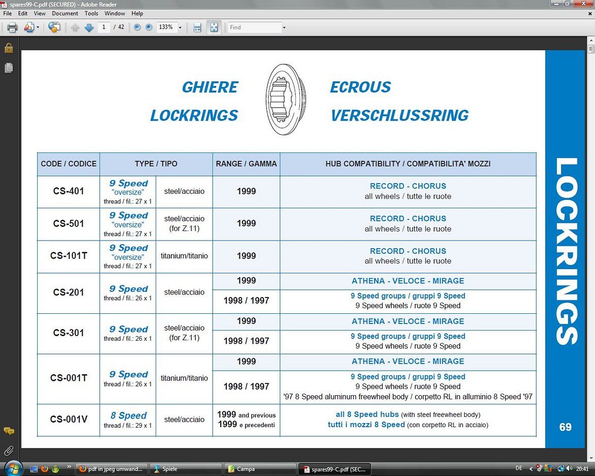Click the page number input field

pos(104,27)
